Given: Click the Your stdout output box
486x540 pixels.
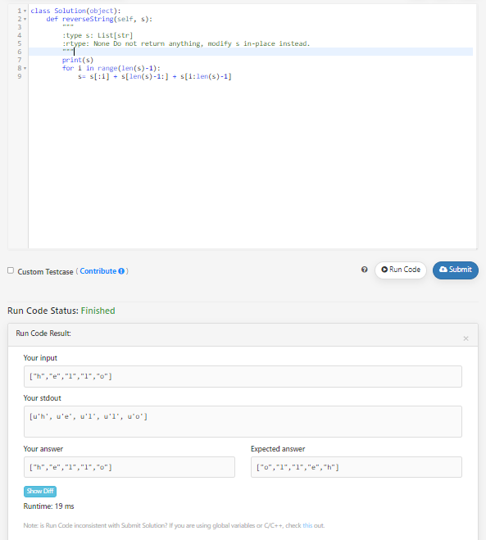Looking at the screenshot, I should coord(243,421).
